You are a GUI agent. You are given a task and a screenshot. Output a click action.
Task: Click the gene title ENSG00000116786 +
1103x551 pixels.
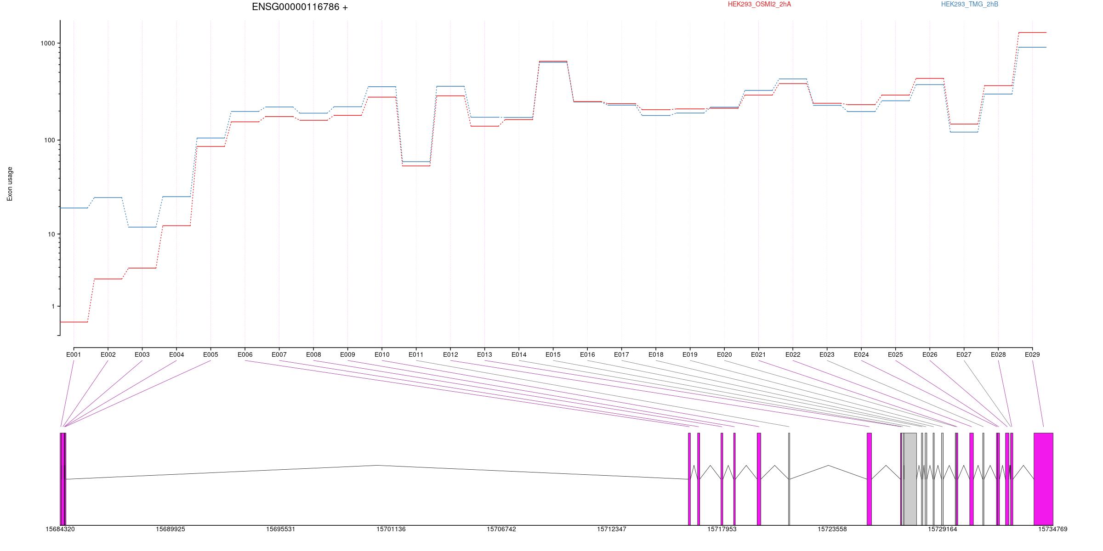click(300, 7)
